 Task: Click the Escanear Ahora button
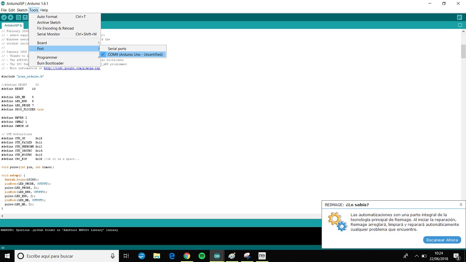coord(442,240)
